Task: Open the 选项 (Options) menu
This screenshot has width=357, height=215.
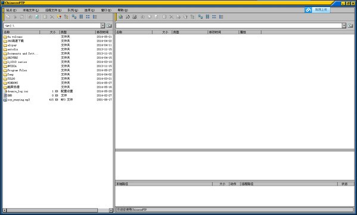Action: point(89,10)
